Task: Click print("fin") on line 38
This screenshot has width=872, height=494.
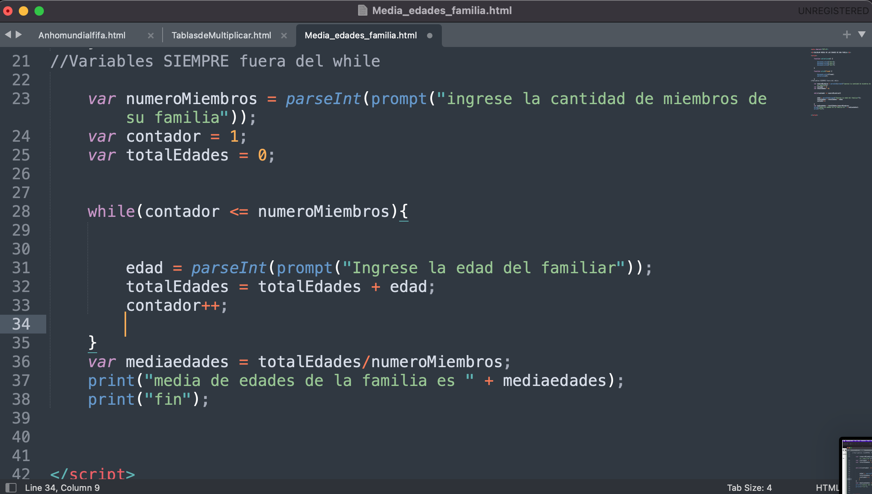Action: pyautogui.click(x=148, y=399)
